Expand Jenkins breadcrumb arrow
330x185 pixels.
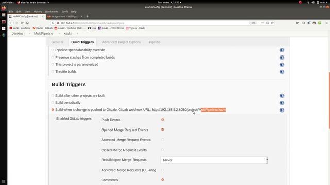tap(29, 33)
